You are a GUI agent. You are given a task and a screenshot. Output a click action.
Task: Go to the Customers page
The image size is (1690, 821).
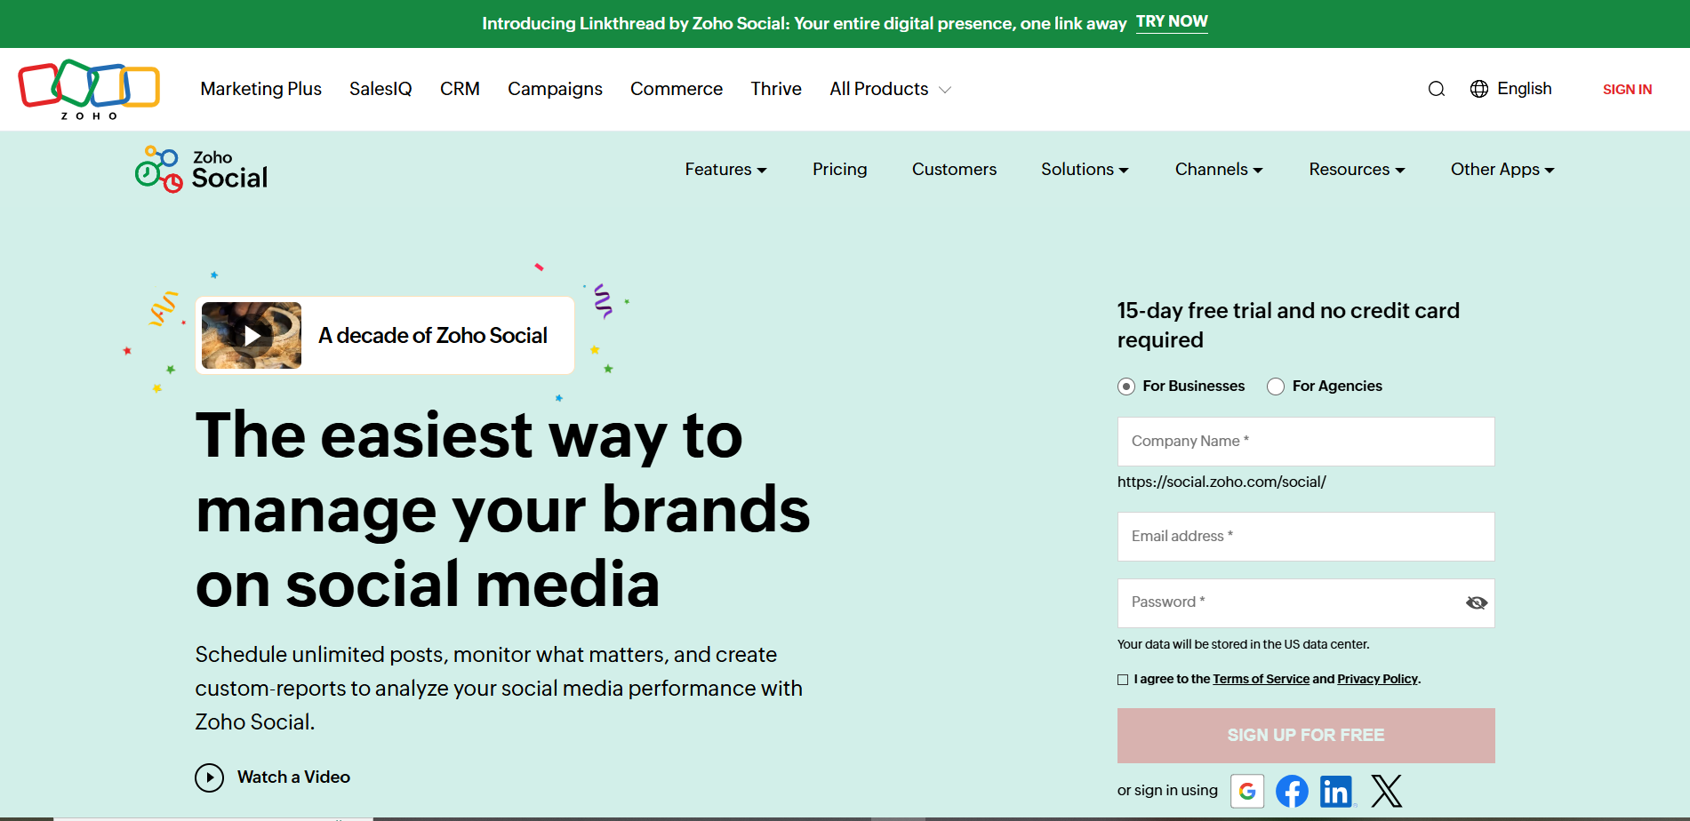point(954,169)
